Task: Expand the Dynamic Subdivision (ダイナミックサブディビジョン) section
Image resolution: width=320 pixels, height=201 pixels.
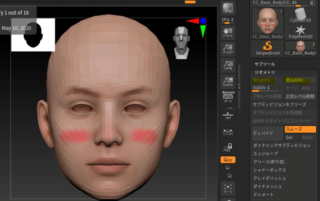Action: point(282,145)
